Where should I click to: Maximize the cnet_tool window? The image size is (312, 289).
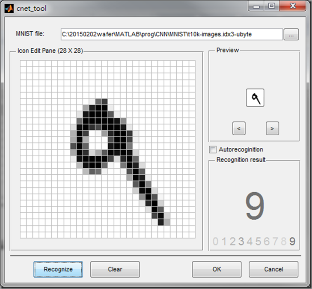272,6
